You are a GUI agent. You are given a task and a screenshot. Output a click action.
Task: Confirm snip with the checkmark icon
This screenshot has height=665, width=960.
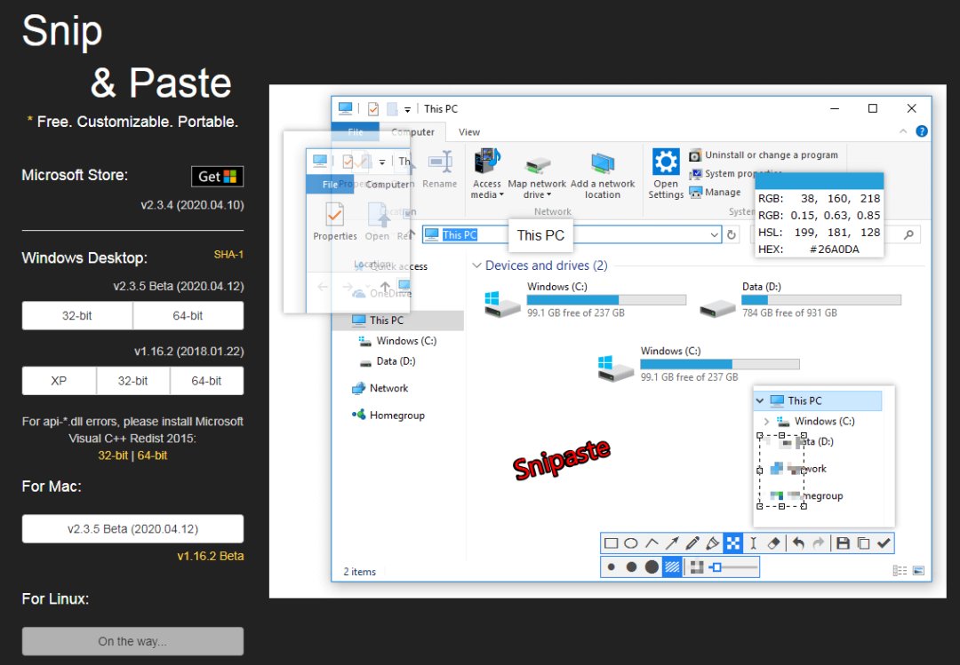pos(884,543)
